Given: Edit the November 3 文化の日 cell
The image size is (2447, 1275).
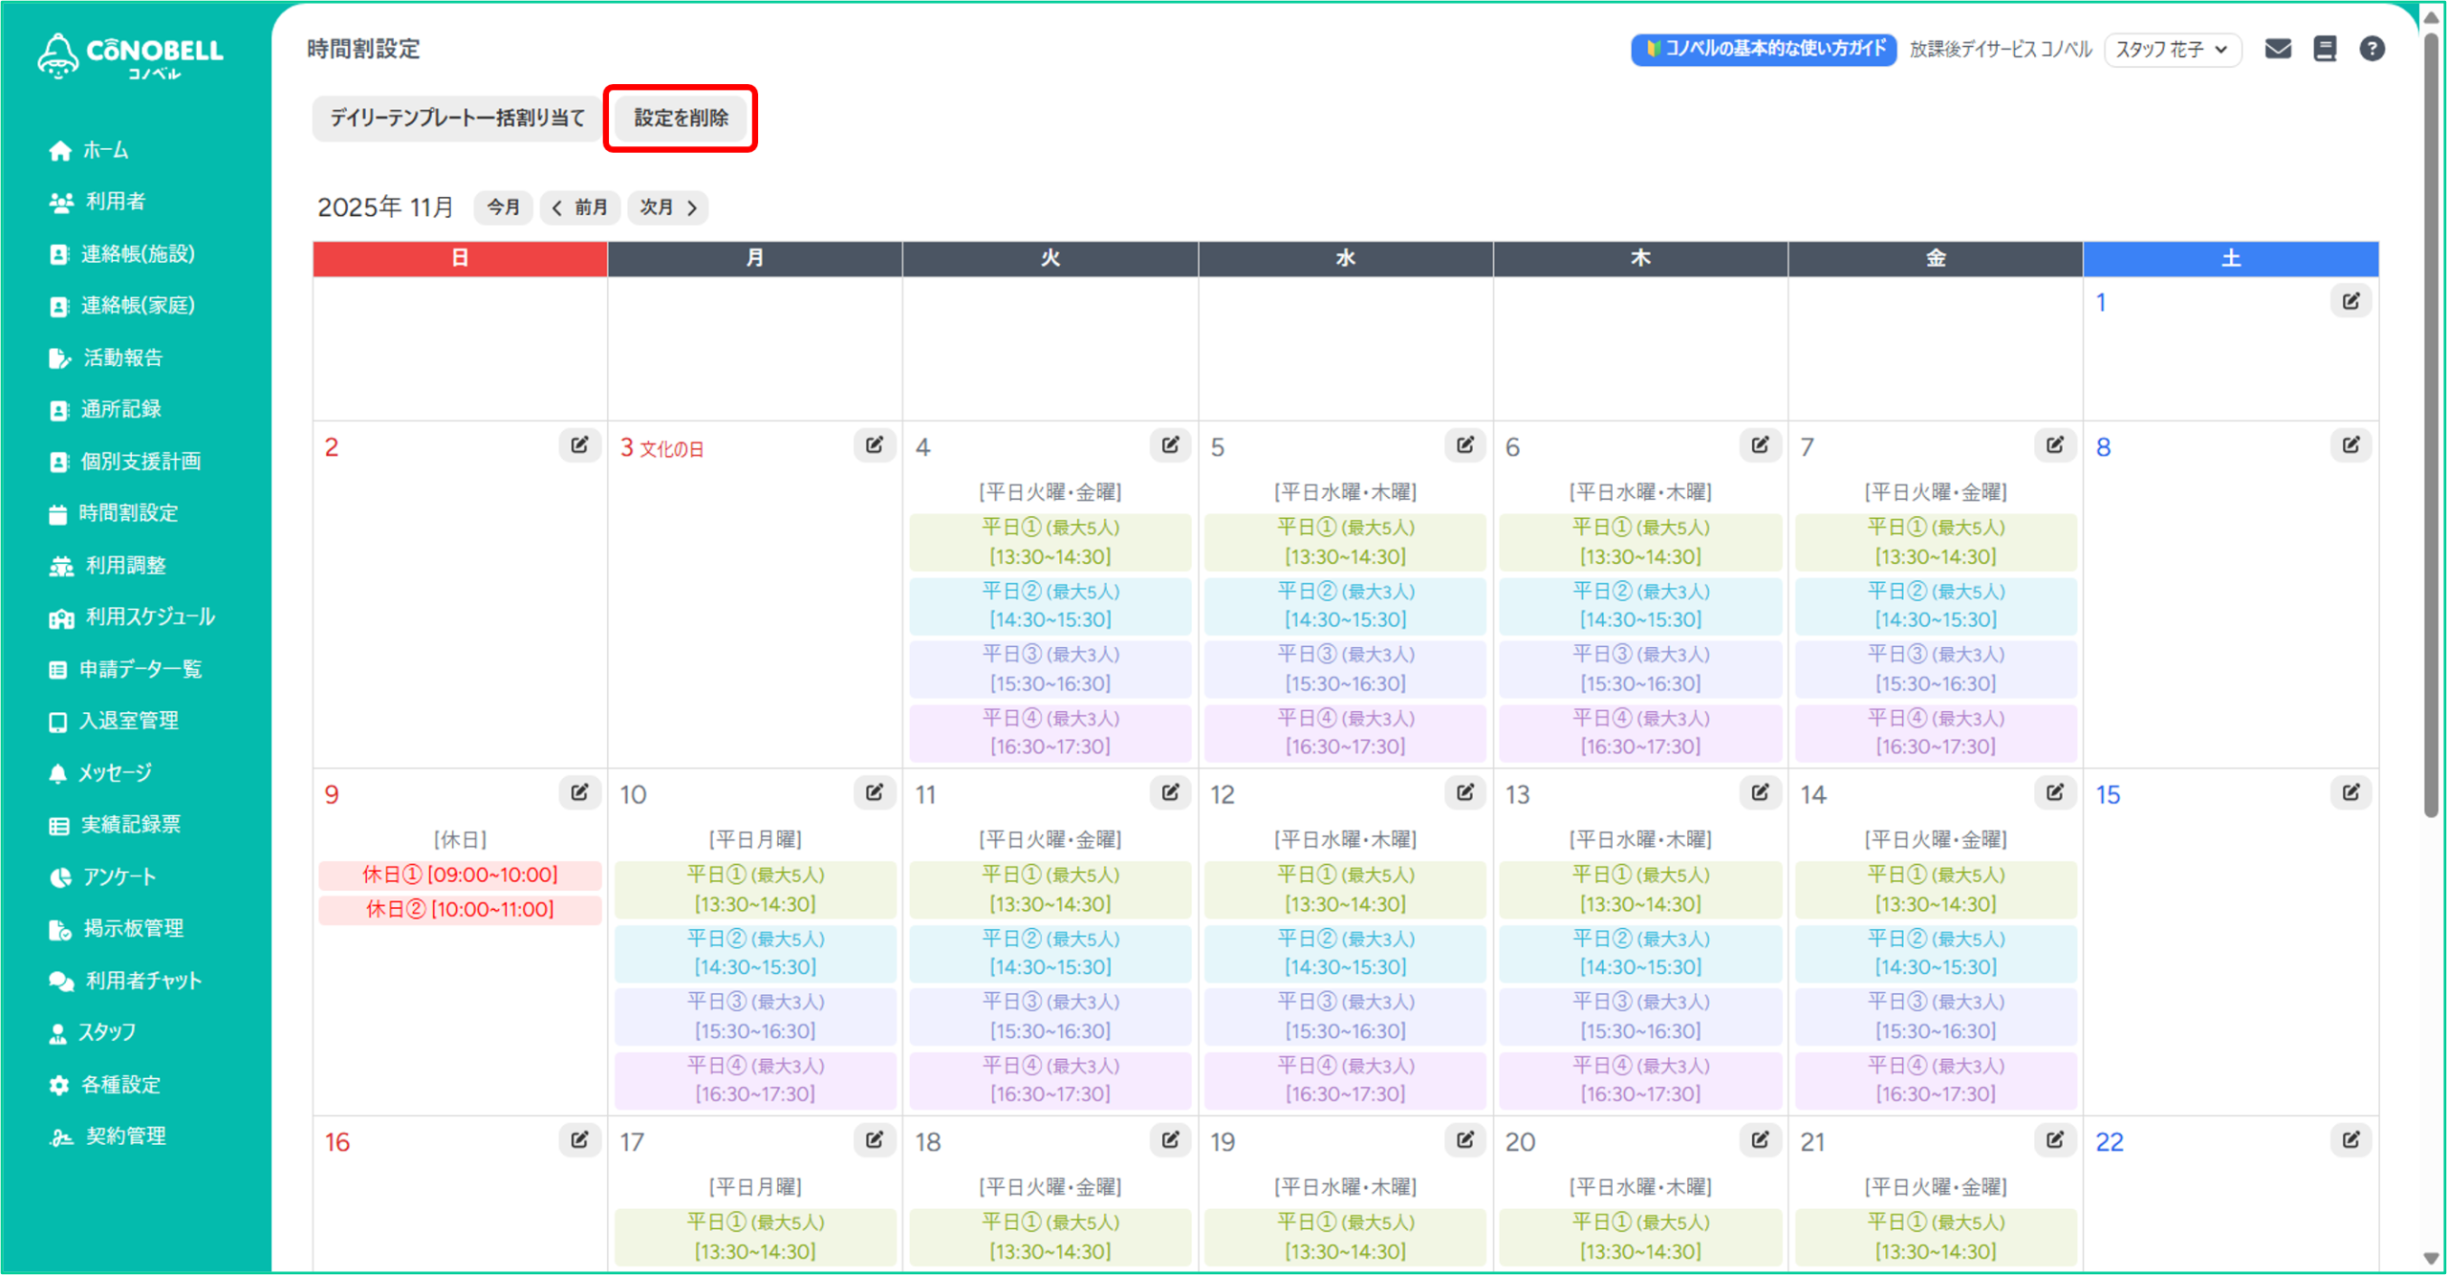Looking at the screenshot, I should [875, 445].
